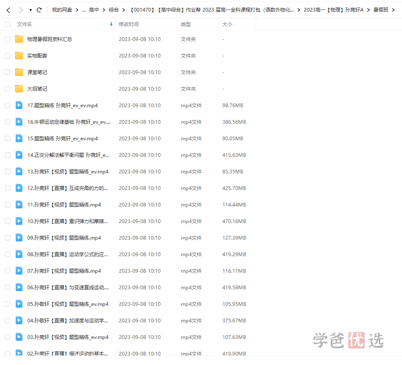The height and width of the screenshot is (365, 402).
Task: Click video icon of 12.孙竞轩 互成夹角的力
Action: click(x=19, y=188)
